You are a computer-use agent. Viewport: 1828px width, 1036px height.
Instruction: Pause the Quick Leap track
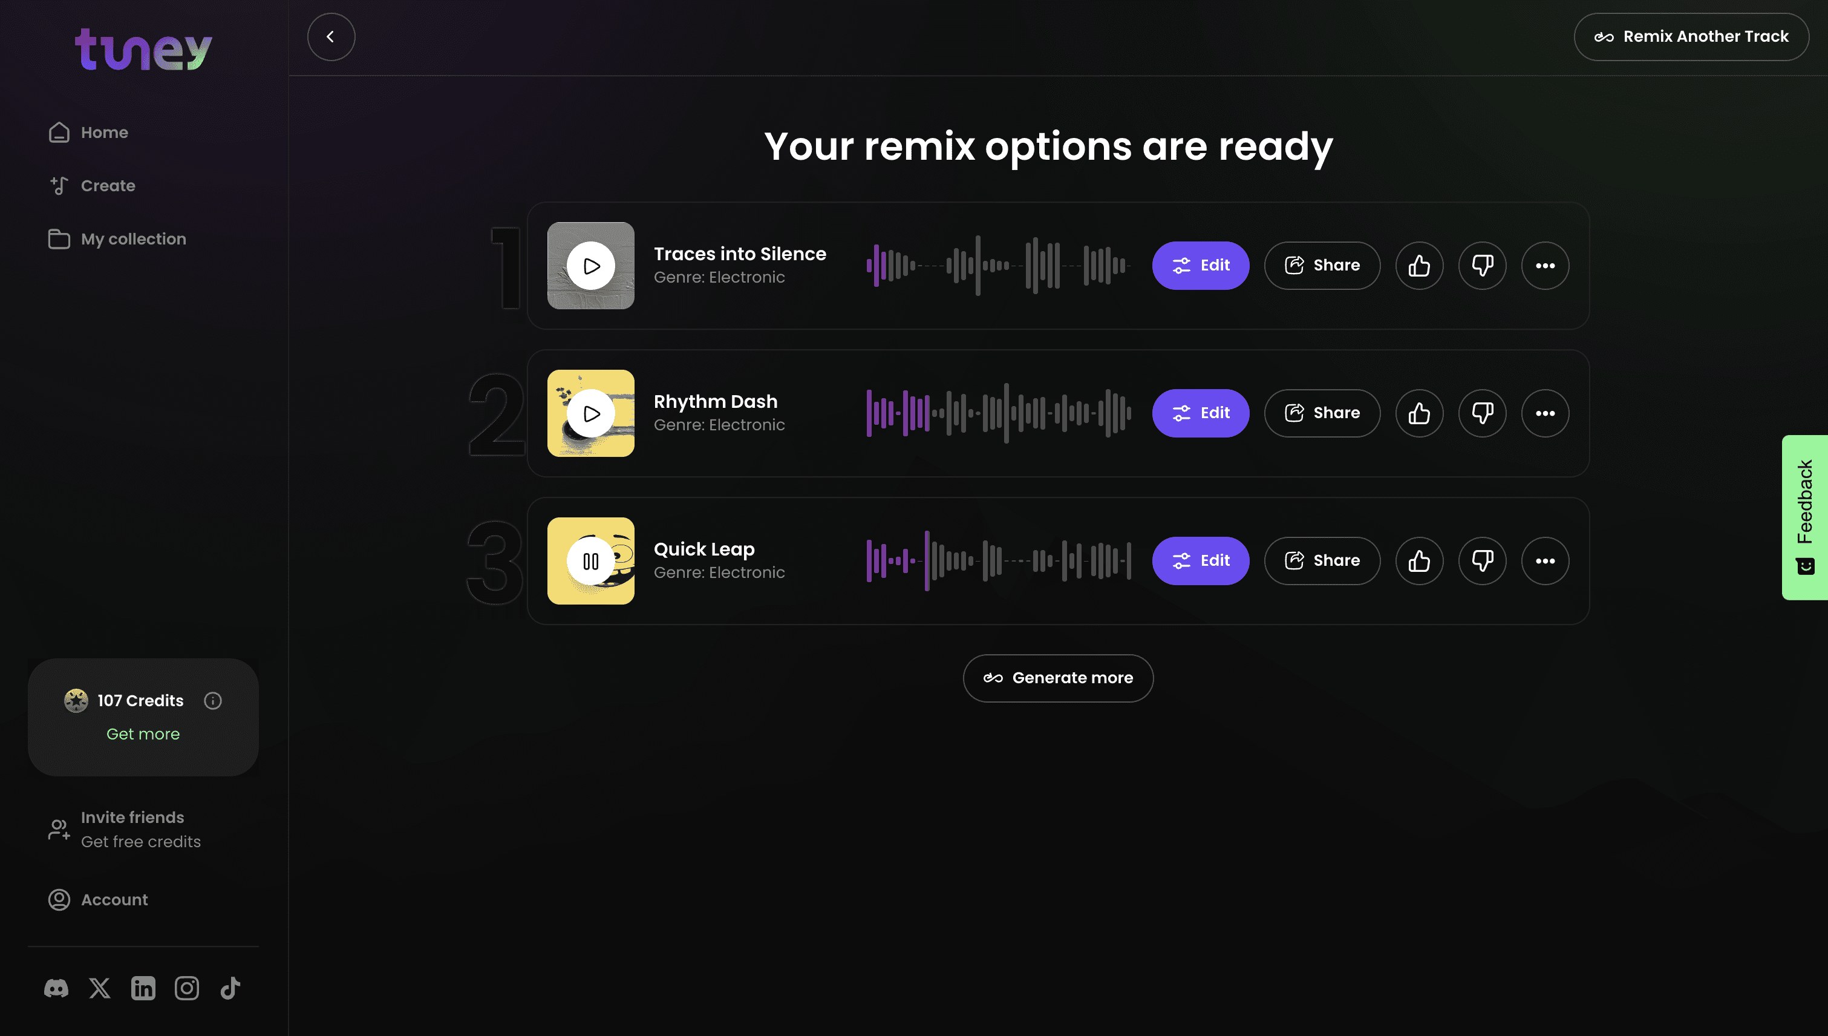pyautogui.click(x=590, y=561)
